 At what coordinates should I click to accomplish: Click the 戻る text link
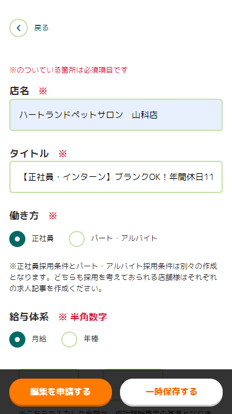tap(41, 28)
